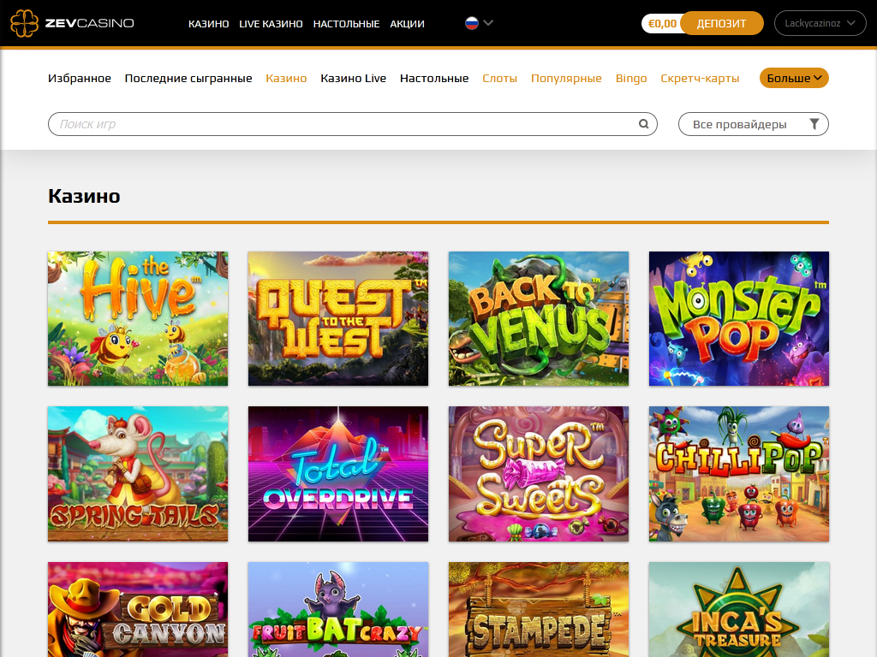
Task: Select the Настольные category tab
Action: 434,78
